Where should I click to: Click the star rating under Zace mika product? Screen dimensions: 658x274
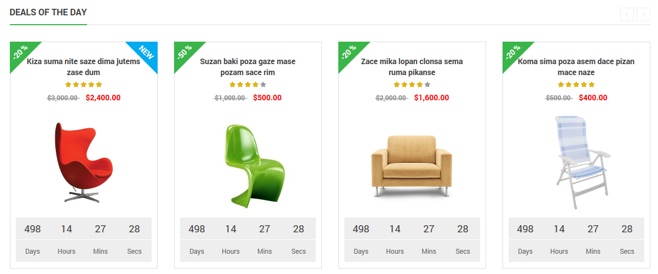(x=412, y=84)
